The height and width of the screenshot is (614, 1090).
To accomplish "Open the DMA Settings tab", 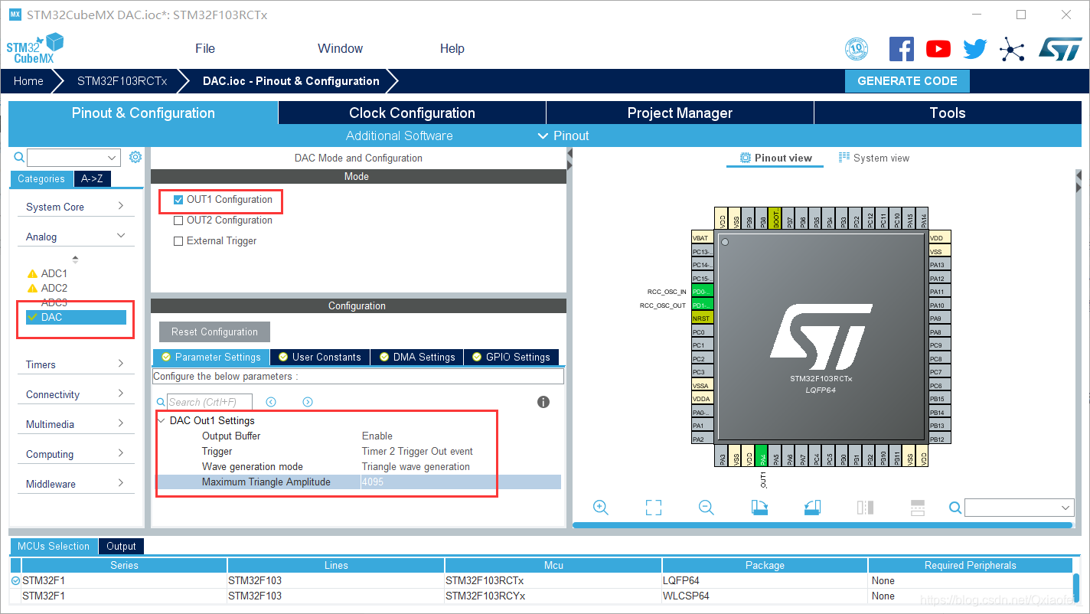I will coord(417,357).
